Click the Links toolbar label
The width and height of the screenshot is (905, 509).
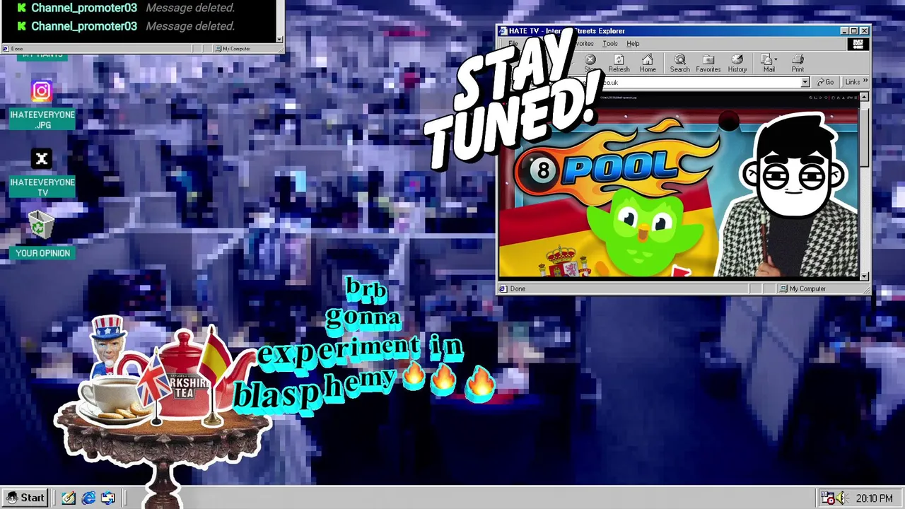pos(852,82)
